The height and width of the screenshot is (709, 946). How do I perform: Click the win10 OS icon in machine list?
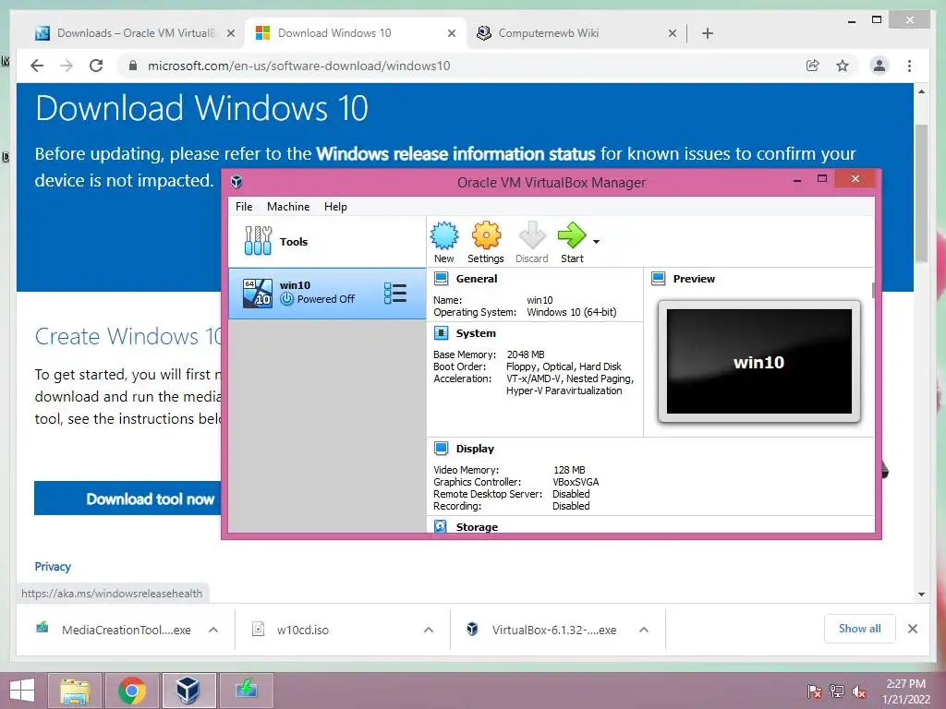tap(258, 294)
